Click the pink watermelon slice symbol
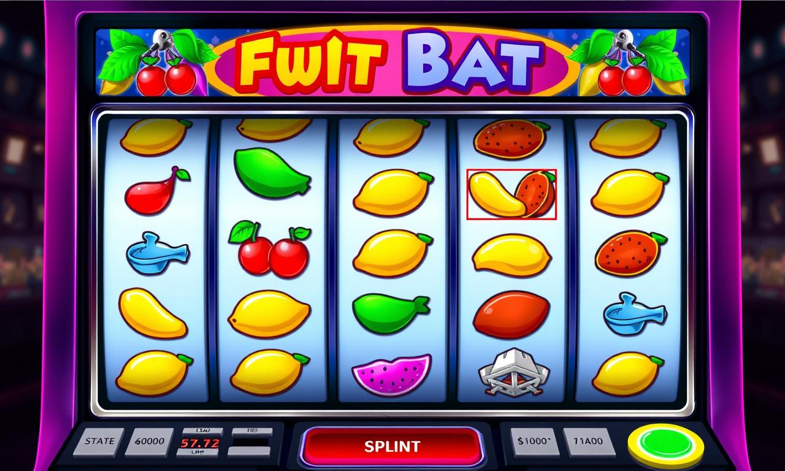This screenshot has height=471, width=785. click(x=391, y=373)
